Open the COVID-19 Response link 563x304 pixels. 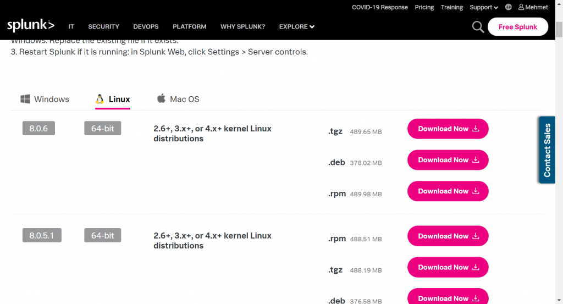click(379, 7)
